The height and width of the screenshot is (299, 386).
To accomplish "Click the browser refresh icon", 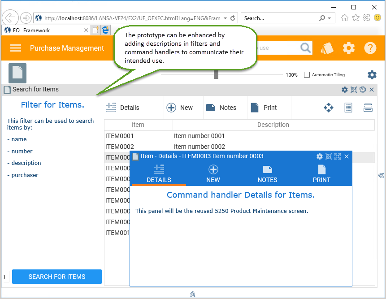I will tap(233, 18).
